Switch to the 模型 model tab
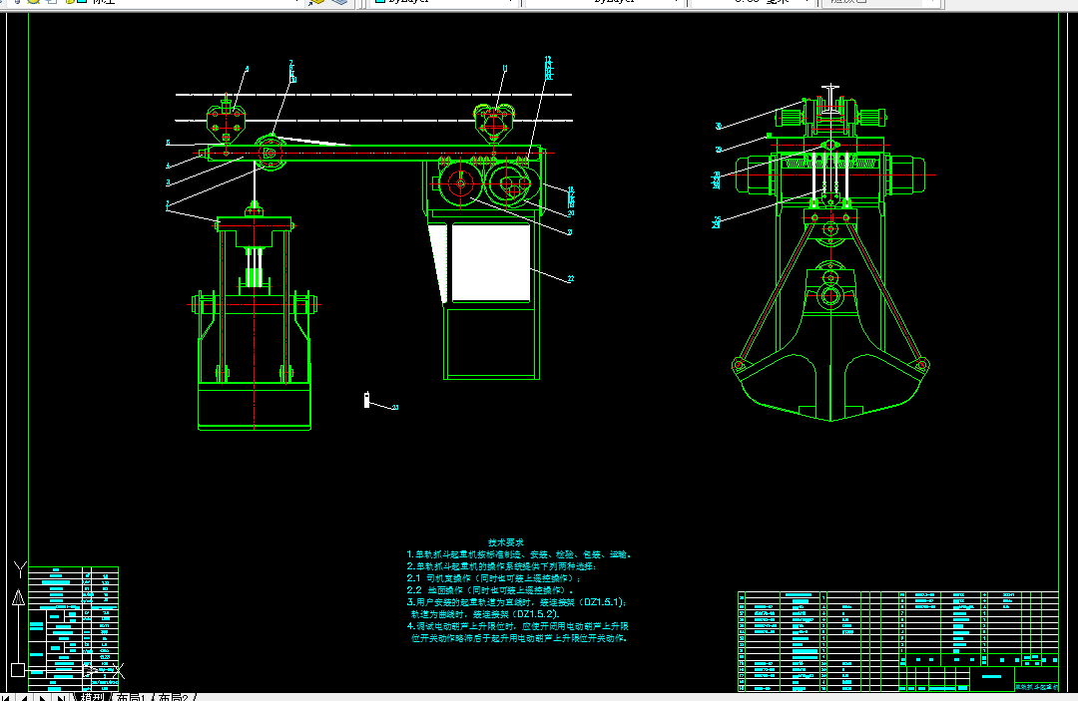The width and height of the screenshot is (1078, 701). coord(92,697)
